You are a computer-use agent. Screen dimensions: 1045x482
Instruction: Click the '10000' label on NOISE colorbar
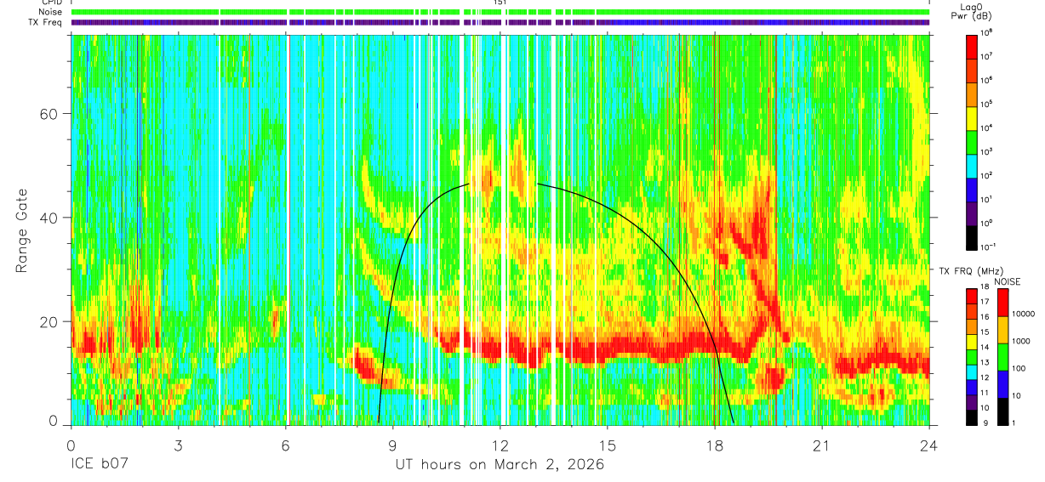1023,314
